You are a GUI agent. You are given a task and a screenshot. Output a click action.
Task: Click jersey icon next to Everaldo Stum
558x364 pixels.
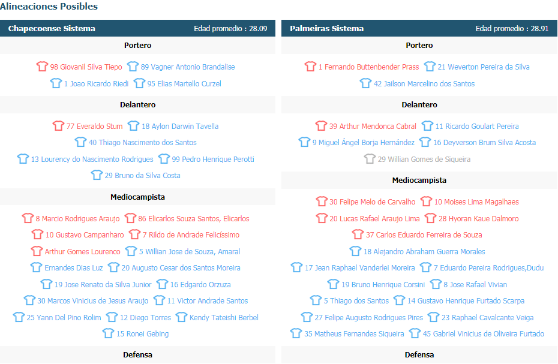[x=58, y=126]
